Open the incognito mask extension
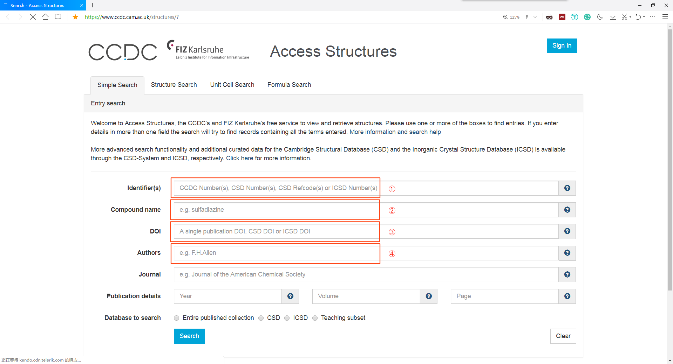The width and height of the screenshot is (673, 364). point(549,17)
